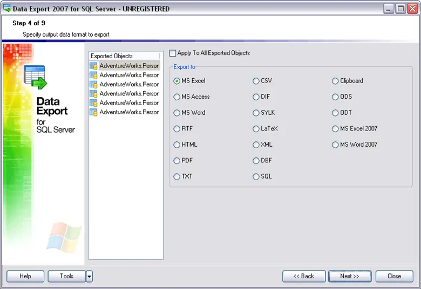The height and width of the screenshot is (289, 421).
Task: Click the Data Export logo icon in sidebar
Action: pyautogui.click(x=35, y=77)
